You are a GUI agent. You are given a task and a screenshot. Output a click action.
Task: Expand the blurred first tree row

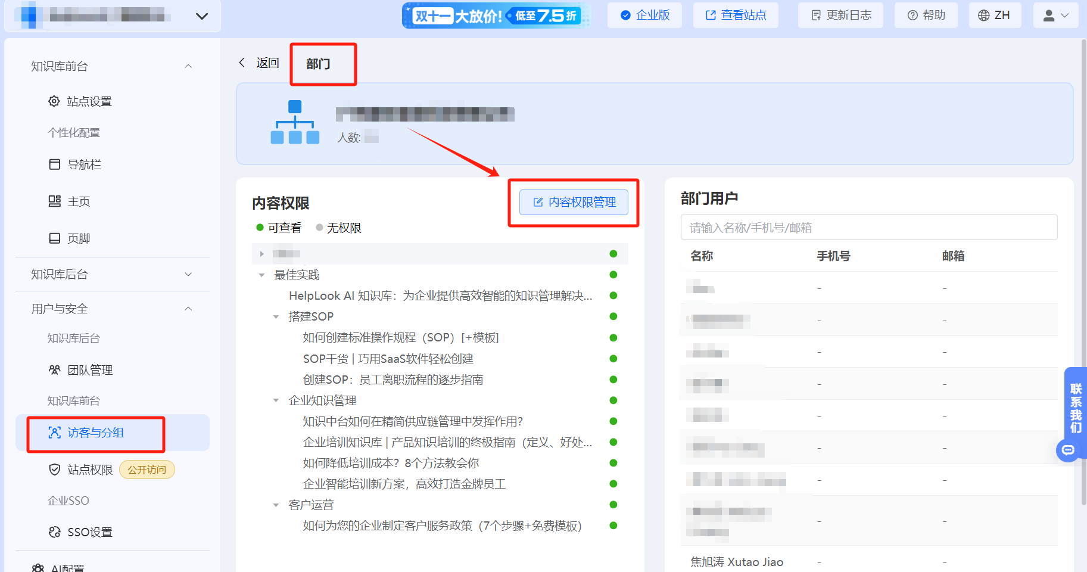point(261,254)
